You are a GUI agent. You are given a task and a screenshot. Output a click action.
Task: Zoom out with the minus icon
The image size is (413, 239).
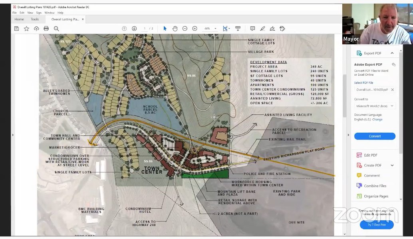coord(185,29)
